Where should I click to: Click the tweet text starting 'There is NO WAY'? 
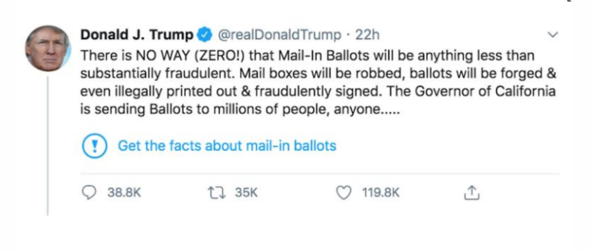point(307,56)
